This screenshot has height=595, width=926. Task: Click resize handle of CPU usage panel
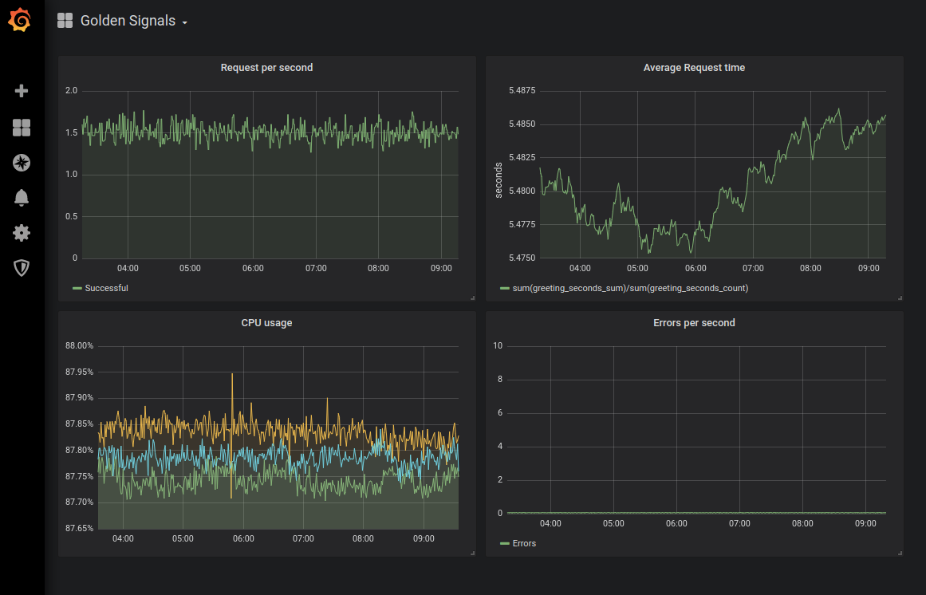tap(472, 553)
